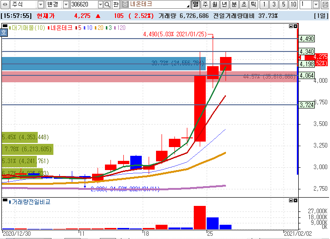The height and width of the screenshot is (239, 330).
Task: Select the 틱 tick chart period
Action: coord(254,5)
